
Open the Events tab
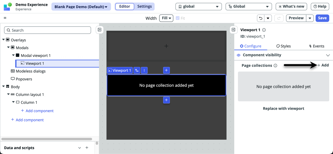coord(316,46)
